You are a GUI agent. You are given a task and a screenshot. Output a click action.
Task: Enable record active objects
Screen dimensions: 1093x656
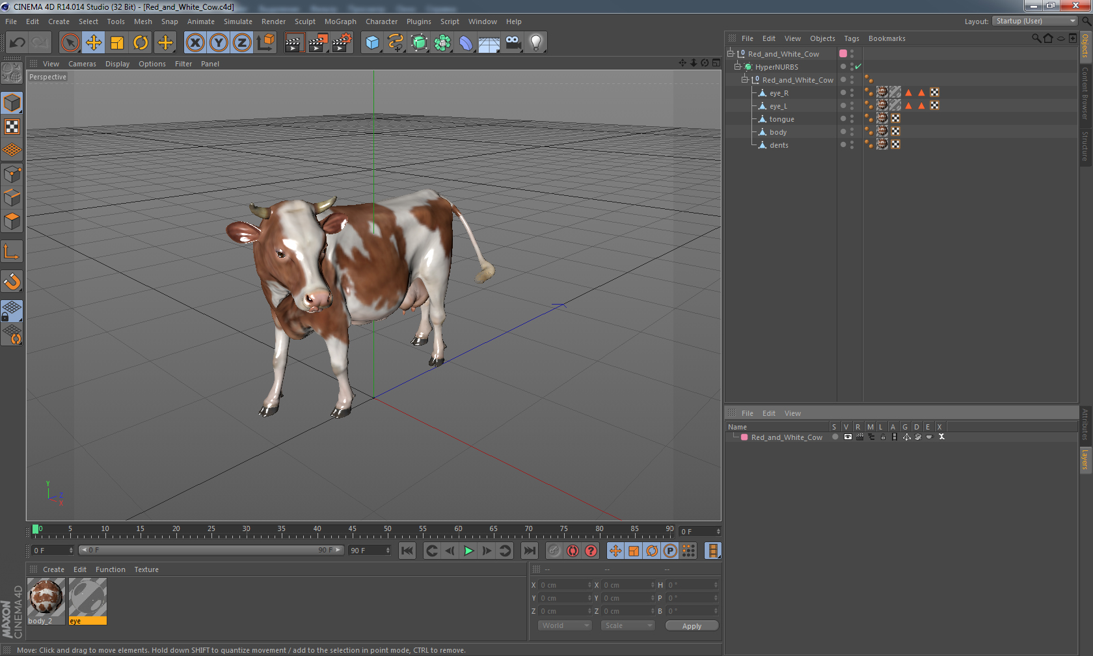(573, 551)
